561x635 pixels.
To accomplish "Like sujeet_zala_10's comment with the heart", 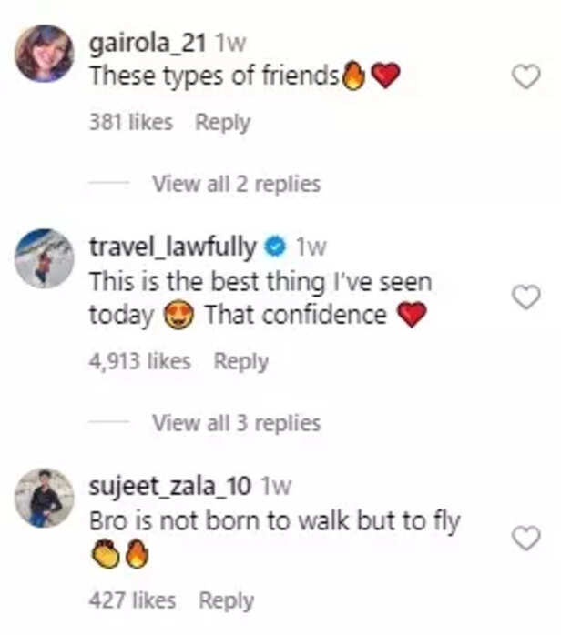I will tap(526, 538).
